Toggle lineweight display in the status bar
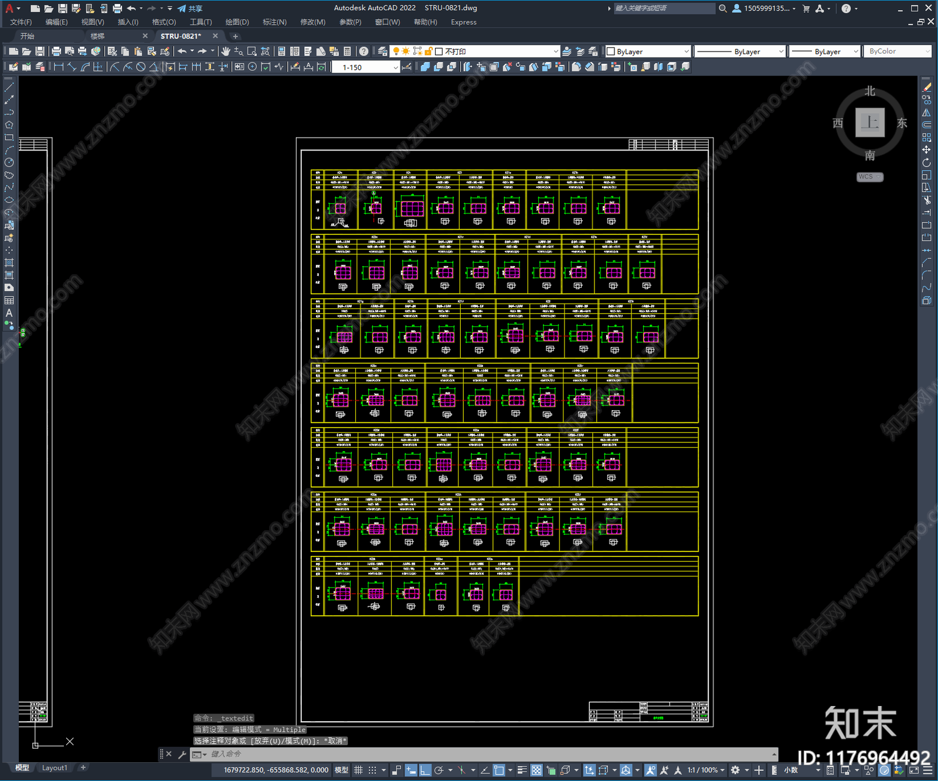Screen dimensions: 938x781 tap(522, 770)
